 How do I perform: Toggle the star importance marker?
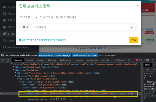tap(27, 27)
